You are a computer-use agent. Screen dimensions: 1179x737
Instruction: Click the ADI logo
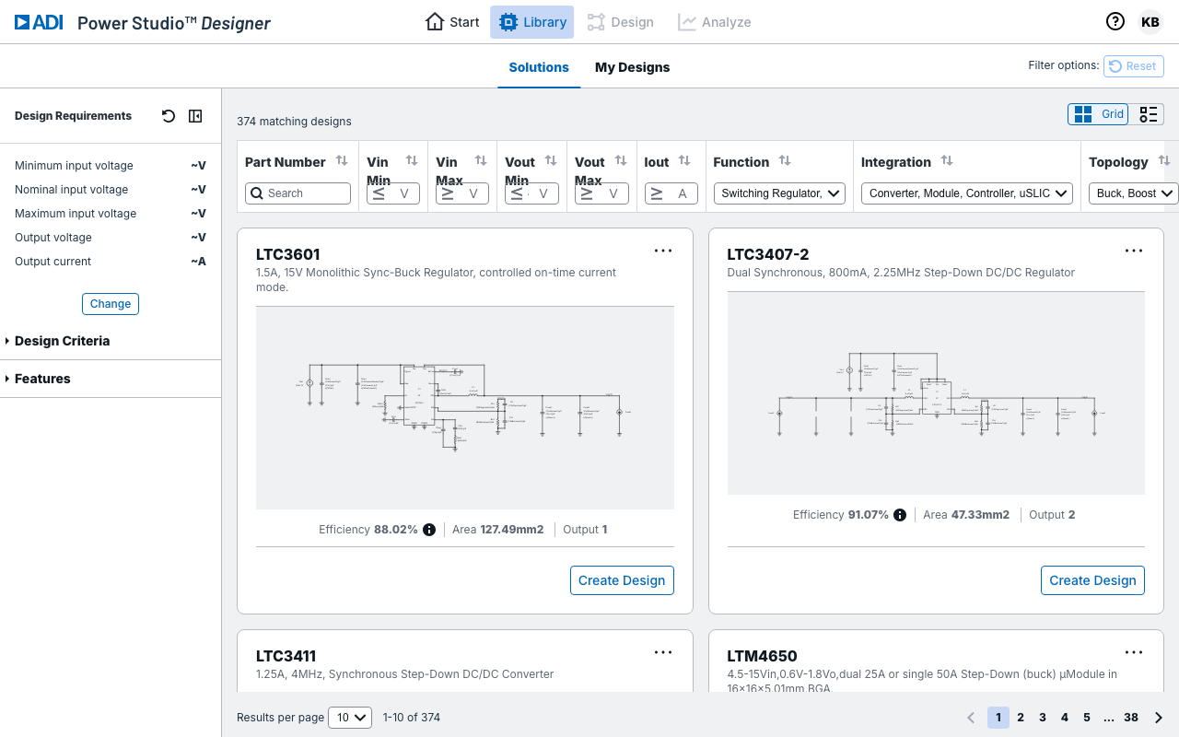point(39,22)
